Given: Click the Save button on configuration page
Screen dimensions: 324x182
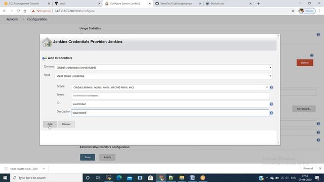Looking at the screenshot, I should [88, 157].
